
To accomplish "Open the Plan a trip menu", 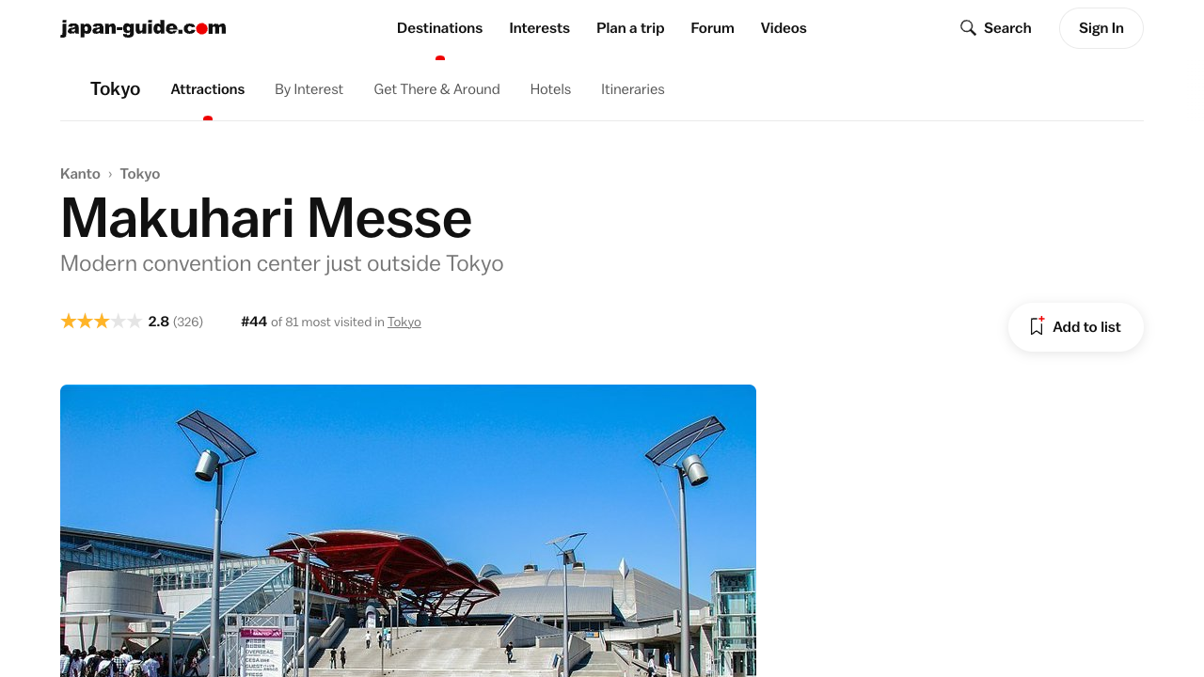I will (630, 28).
